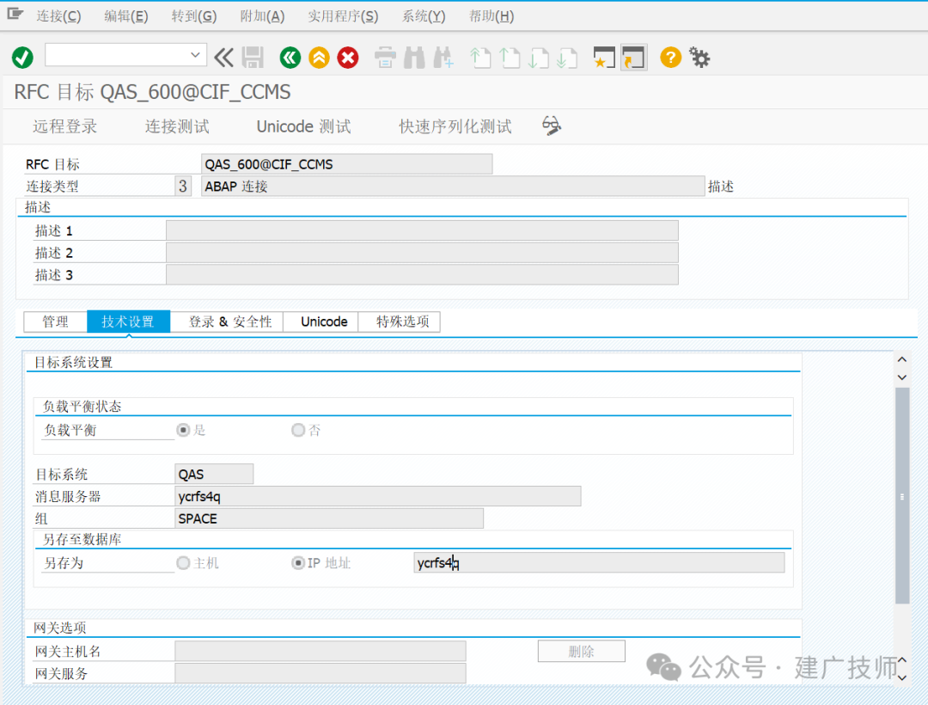Click the Unicode 测试 button

pyautogui.click(x=303, y=126)
